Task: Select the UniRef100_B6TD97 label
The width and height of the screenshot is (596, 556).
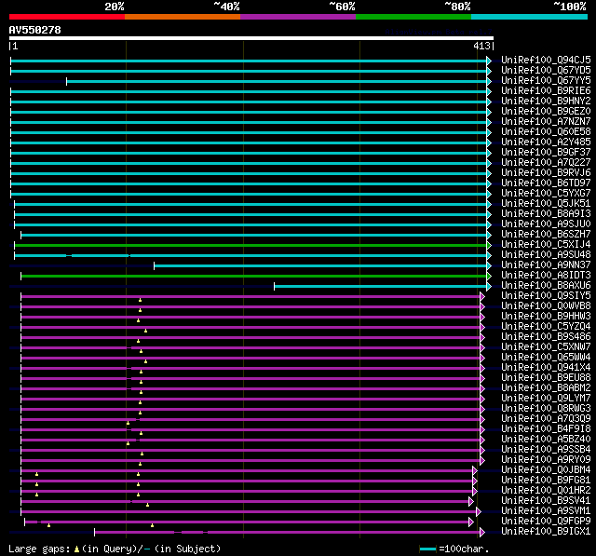Action: click(x=546, y=183)
